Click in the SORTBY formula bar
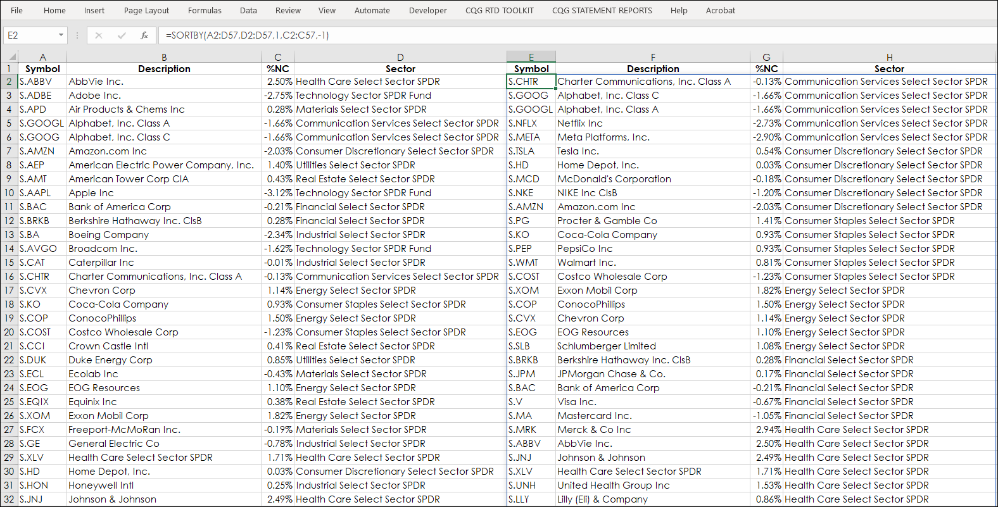 (576, 35)
